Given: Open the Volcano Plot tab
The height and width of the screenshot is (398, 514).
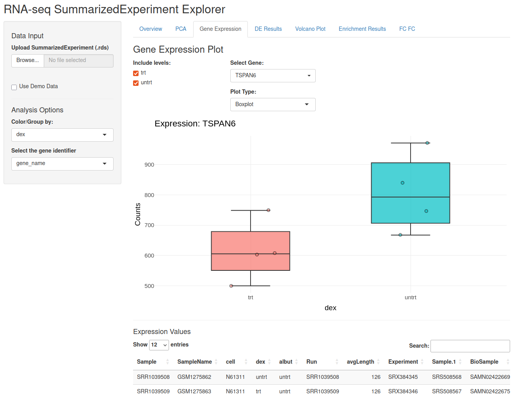Looking at the screenshot, I should coord(310,29).
